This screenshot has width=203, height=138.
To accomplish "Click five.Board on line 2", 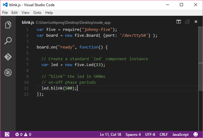I will tap(86, 36).
